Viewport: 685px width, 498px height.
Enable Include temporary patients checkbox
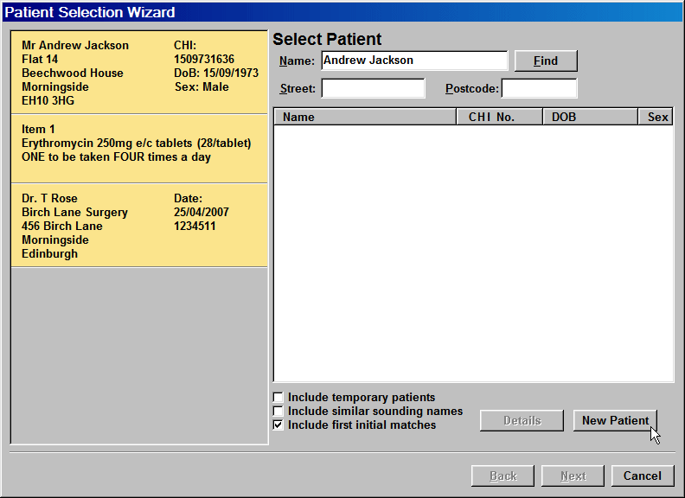coord(278,398)
